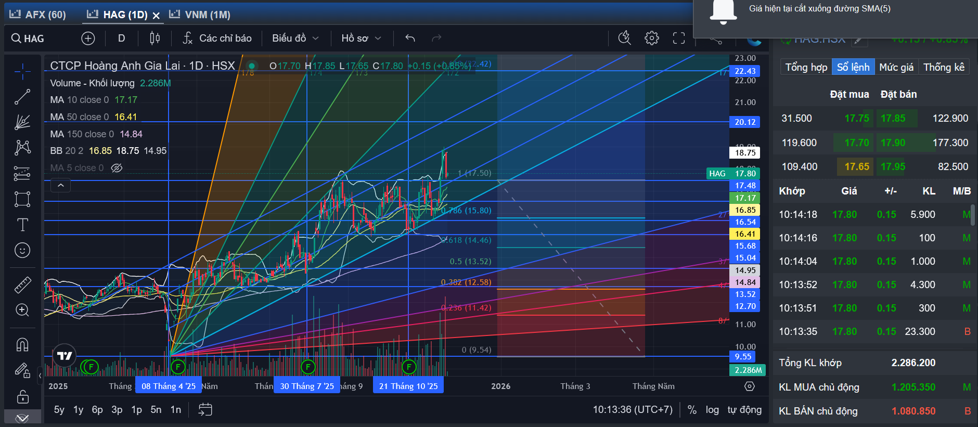Toggle magnet mode for drawings
The height and width of the screenshot is (427, 978).
pos(22,345)
